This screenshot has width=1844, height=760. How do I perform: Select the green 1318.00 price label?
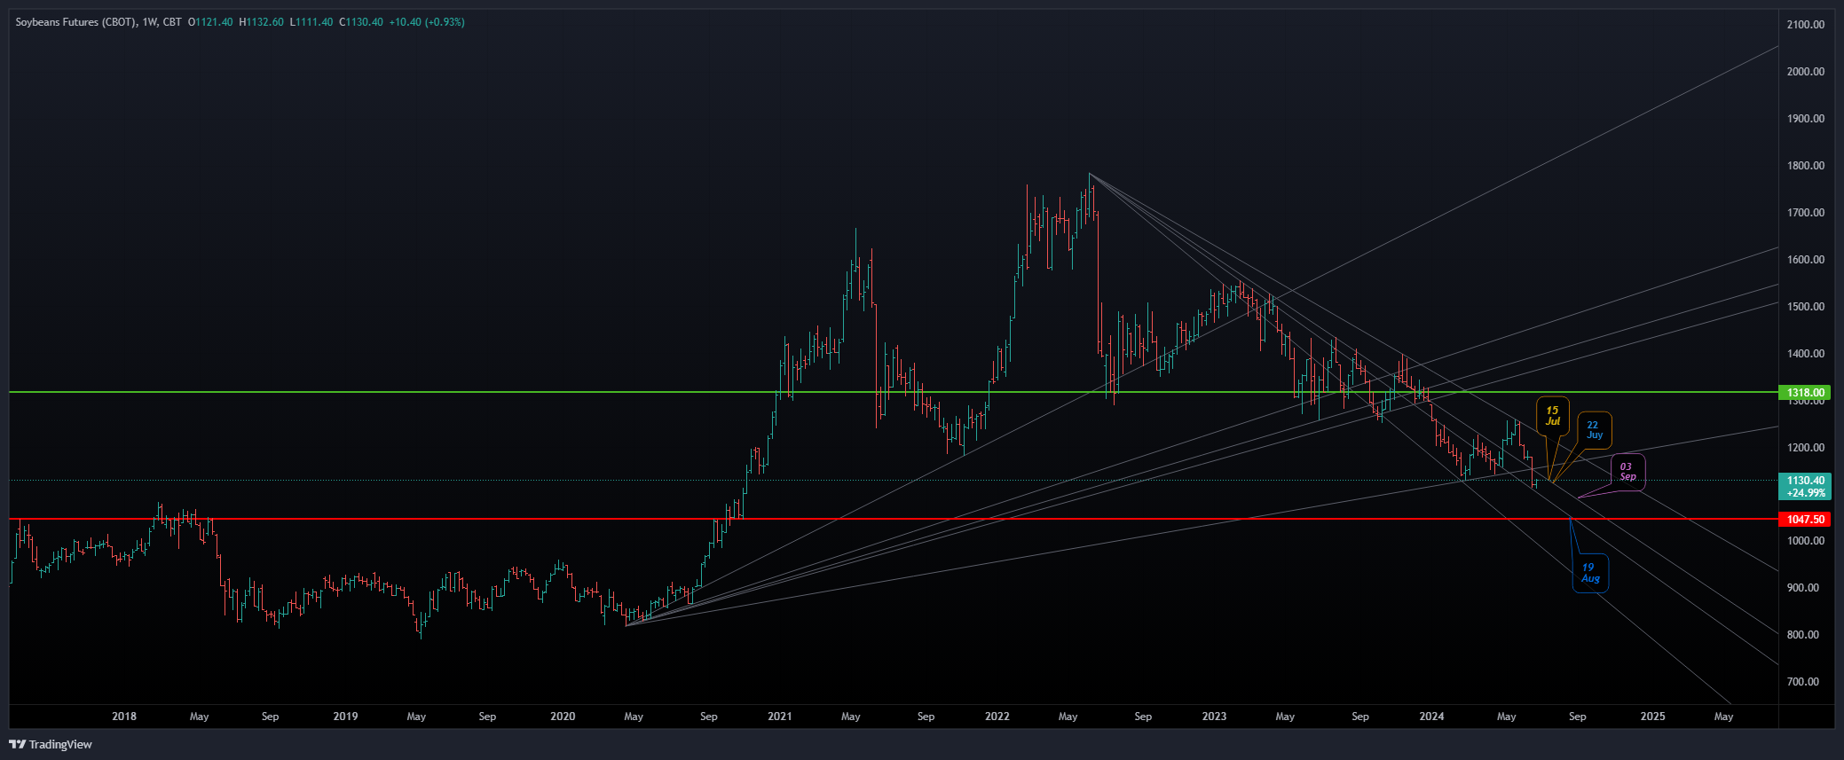point(1805,392)
